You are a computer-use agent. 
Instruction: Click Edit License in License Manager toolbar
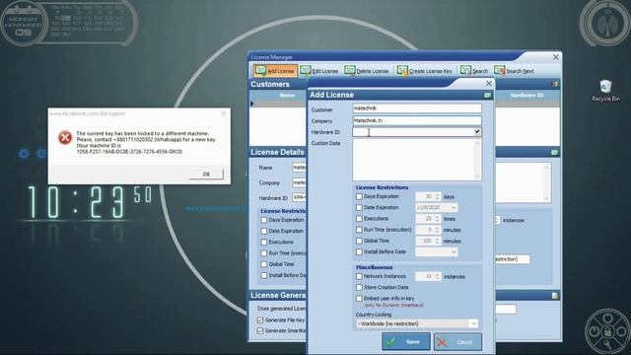click(319, 71)
